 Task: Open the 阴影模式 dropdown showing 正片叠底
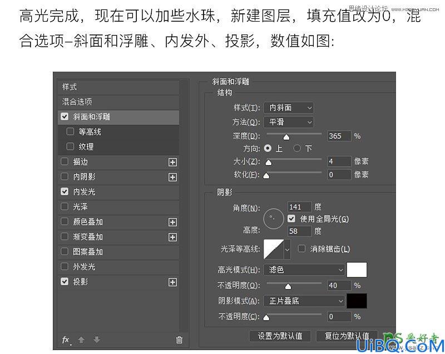point(304,301)
